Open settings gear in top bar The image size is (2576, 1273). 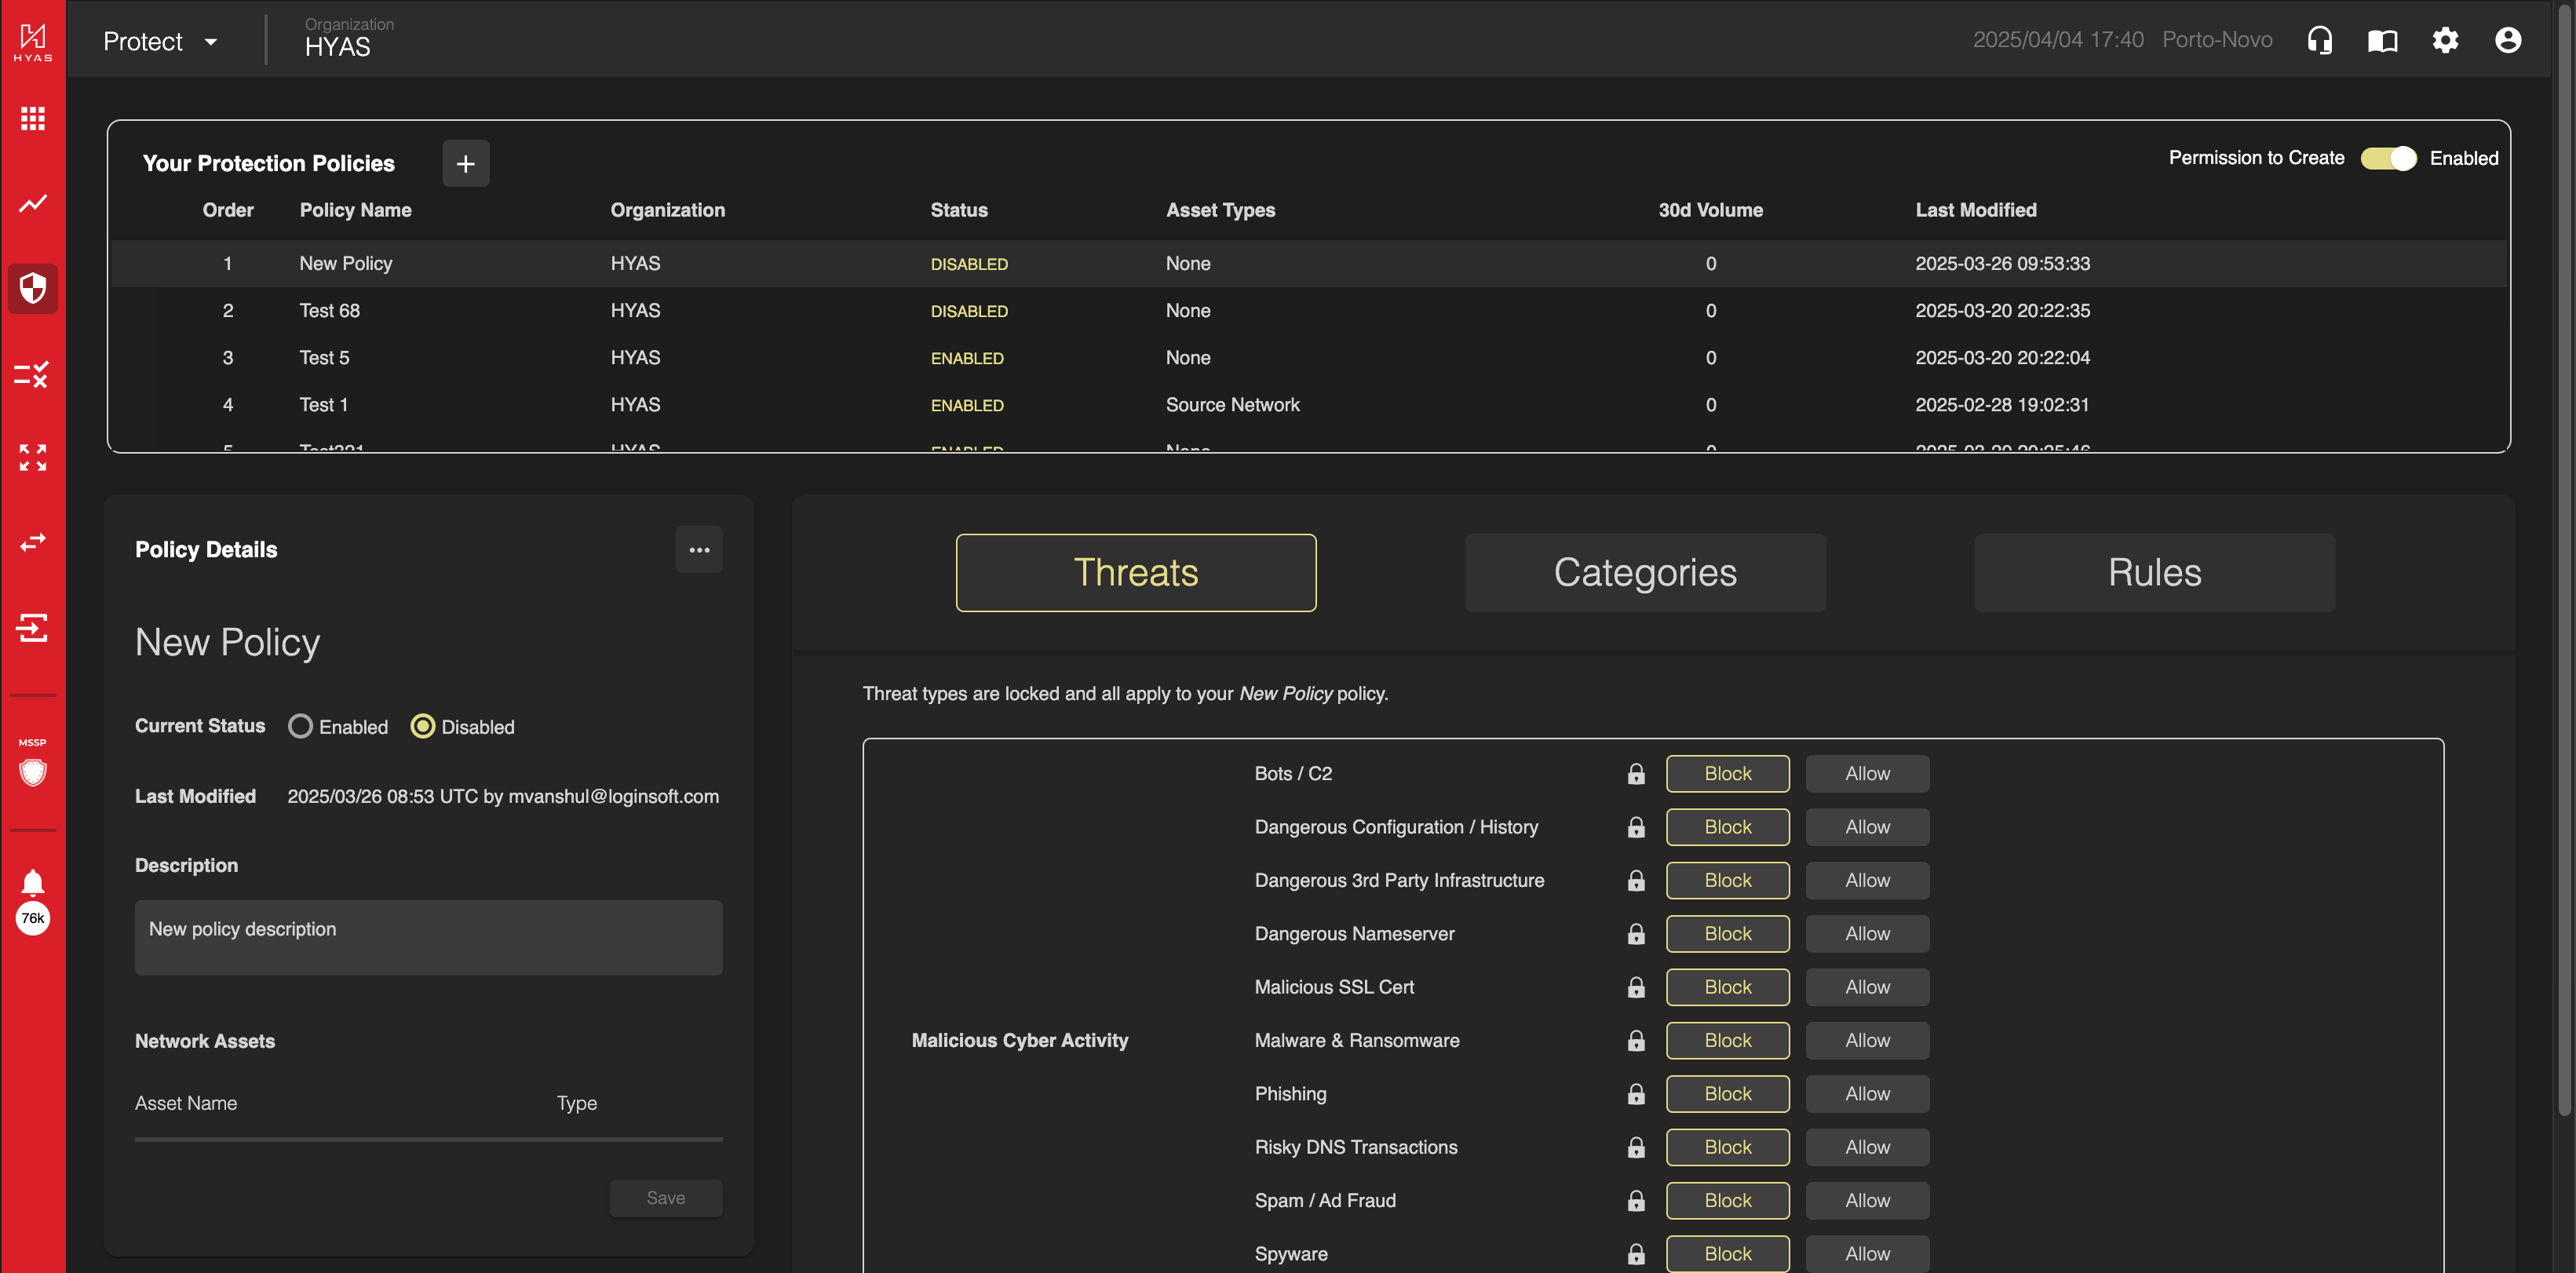click(2446, 40)
